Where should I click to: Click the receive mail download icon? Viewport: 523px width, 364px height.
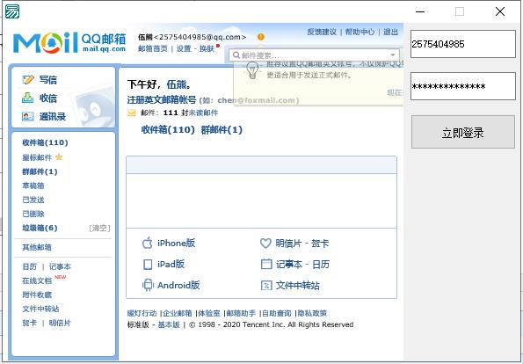coord(27,98)
